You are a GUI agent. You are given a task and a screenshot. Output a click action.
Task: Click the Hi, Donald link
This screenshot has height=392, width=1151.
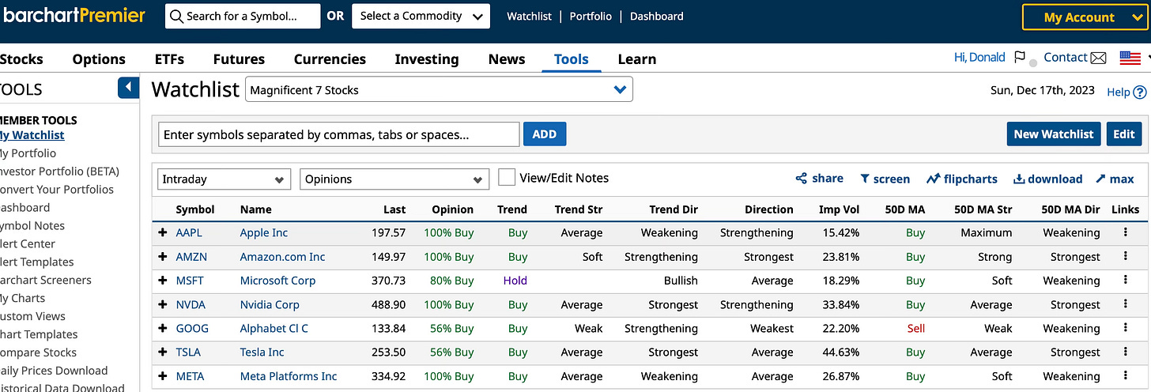pos(979,57)
